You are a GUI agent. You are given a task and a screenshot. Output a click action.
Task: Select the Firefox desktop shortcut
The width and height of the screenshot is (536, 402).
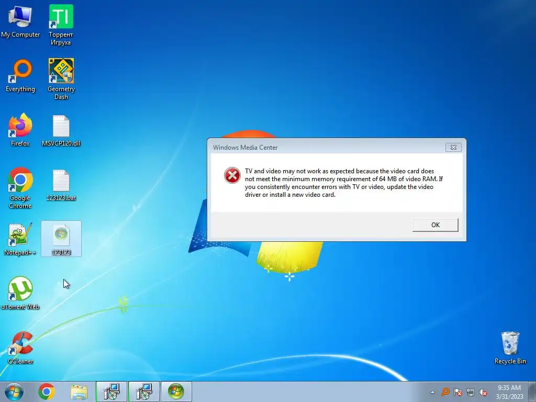tap(20, 130)
